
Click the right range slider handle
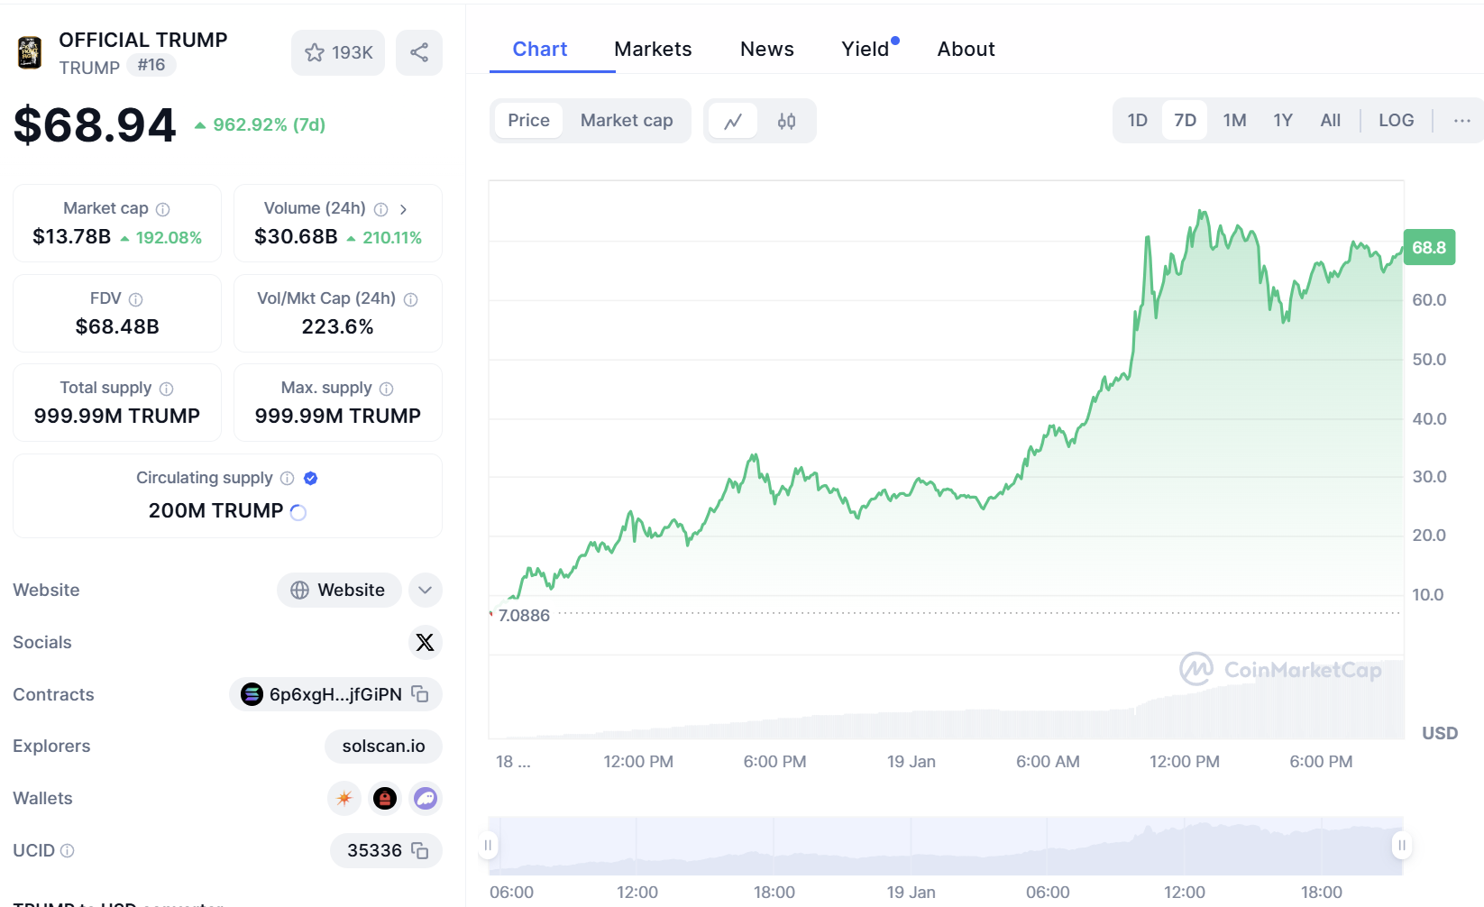click(x=1401, y=845)
